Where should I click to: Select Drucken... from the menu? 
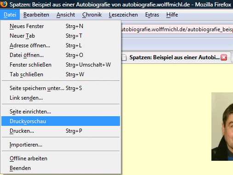(x=61, y=131)
